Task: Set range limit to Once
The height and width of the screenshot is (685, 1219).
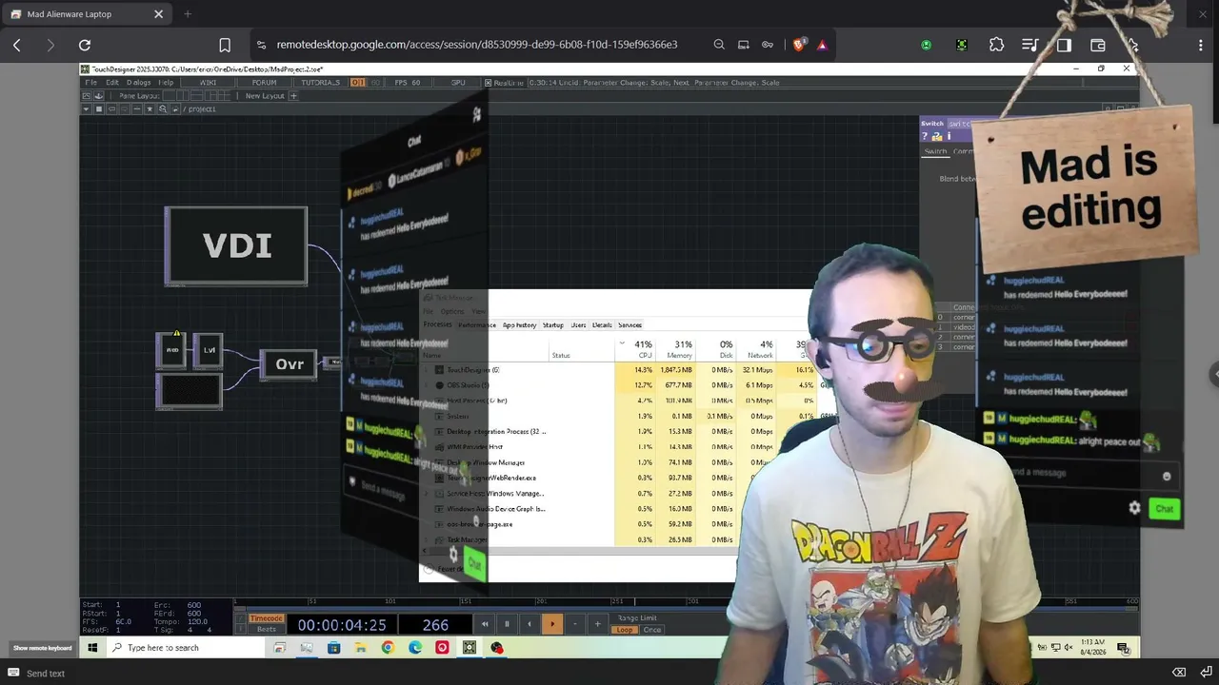Action: [x=652, y=630]
